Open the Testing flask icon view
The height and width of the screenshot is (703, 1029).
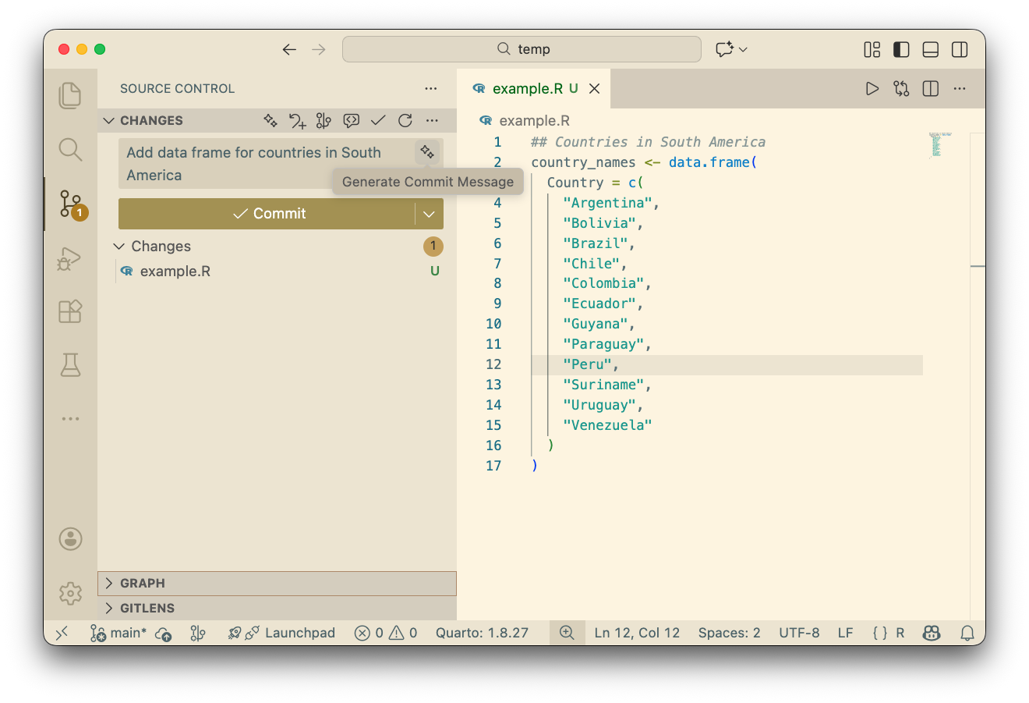pos(70,364)
